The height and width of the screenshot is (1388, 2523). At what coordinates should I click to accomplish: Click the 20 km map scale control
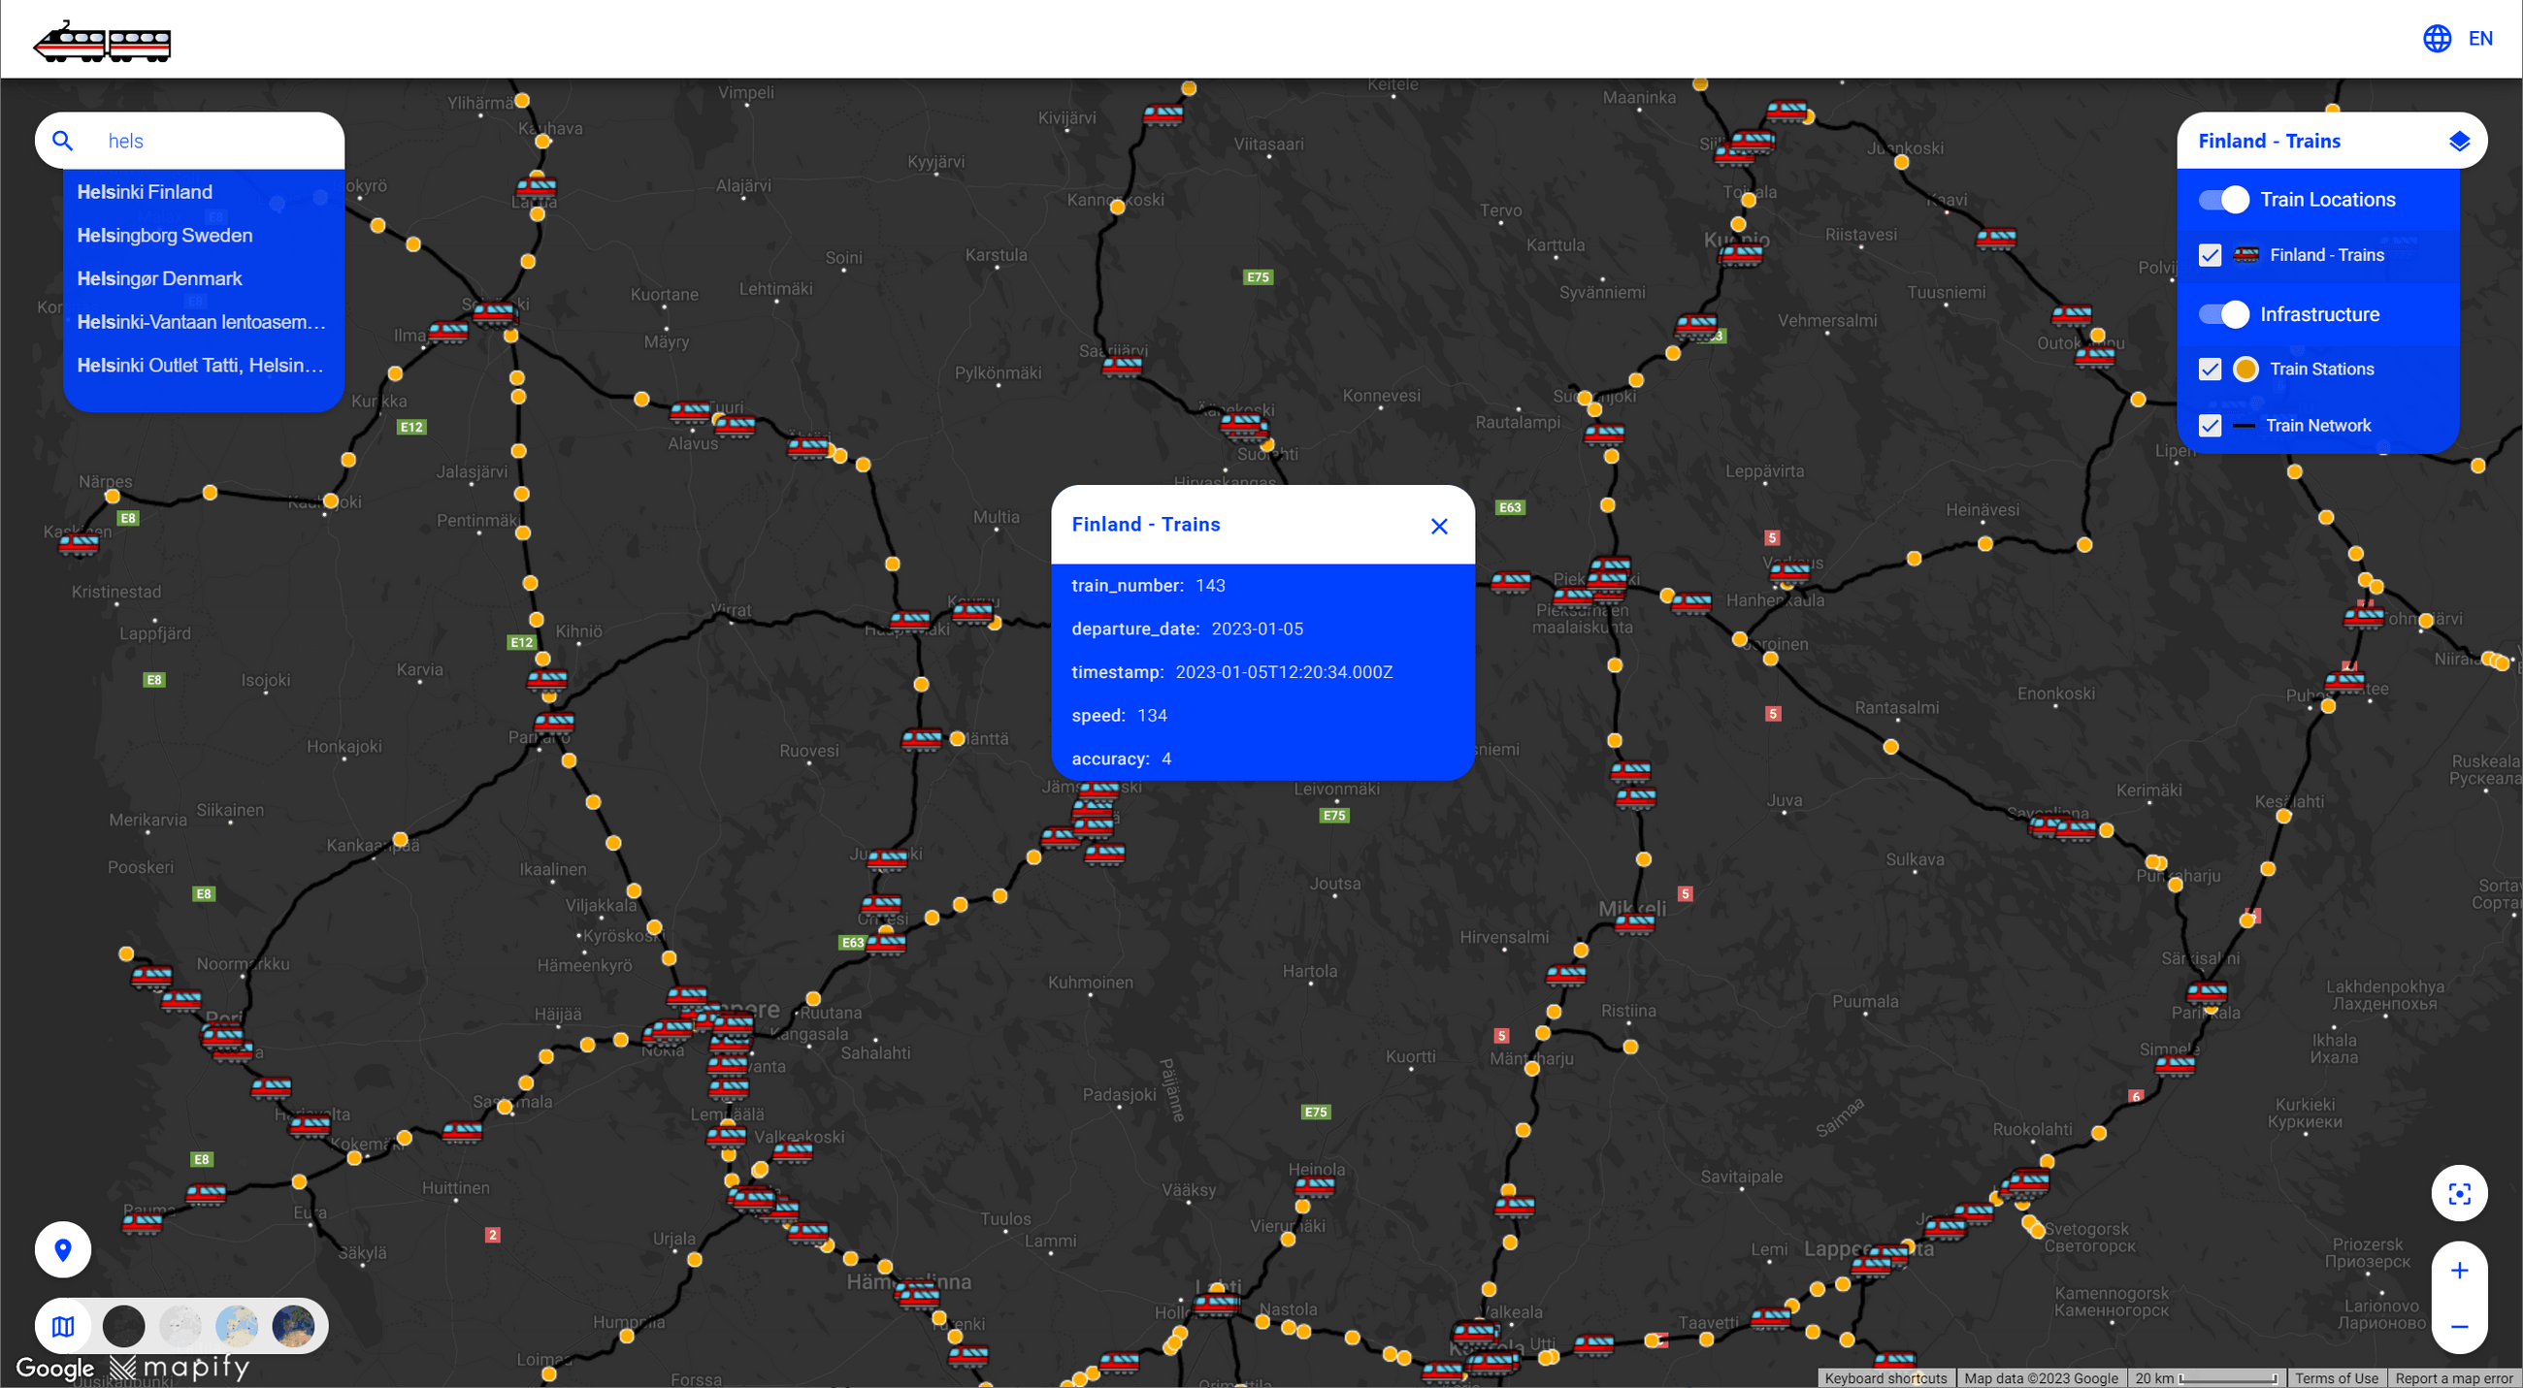click(2207, 1377)
